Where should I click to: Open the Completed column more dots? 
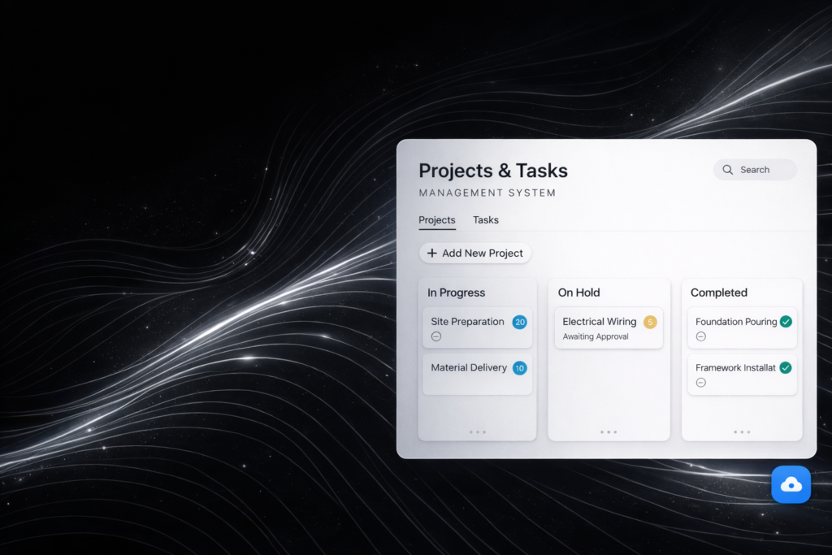point(742,432)
